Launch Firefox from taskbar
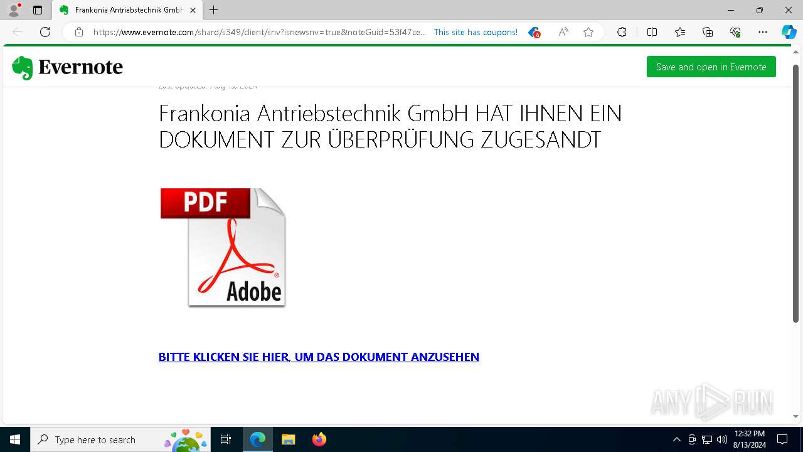 pos(319,439)
